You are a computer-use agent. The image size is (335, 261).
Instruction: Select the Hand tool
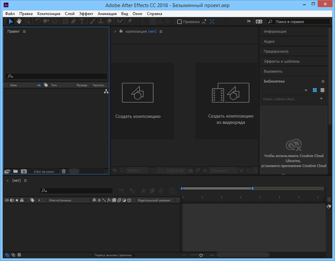pyautogui.click(x=19, y=21)
